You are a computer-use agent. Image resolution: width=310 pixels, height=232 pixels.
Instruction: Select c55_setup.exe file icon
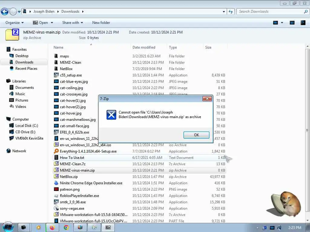[56, 75]
